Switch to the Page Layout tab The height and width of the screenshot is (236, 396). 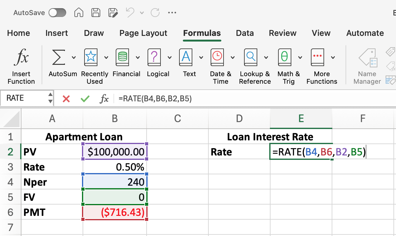coord(143,33)
